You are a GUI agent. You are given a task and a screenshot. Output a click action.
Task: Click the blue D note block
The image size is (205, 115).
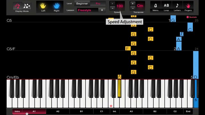click(196, 65)
